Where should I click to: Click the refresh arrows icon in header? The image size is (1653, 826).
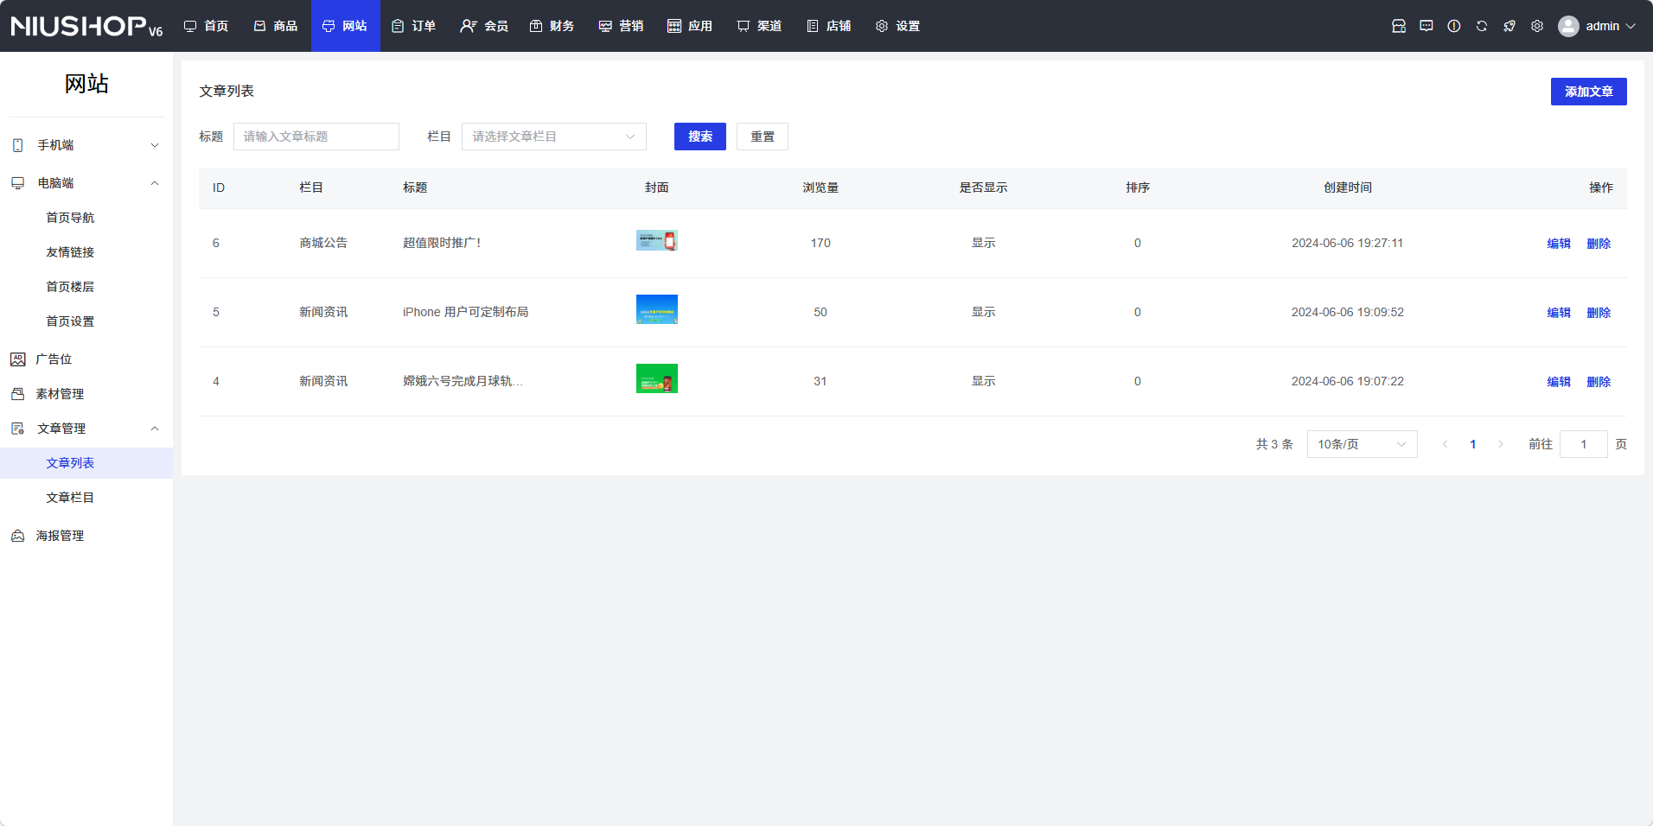point(1482,26)
